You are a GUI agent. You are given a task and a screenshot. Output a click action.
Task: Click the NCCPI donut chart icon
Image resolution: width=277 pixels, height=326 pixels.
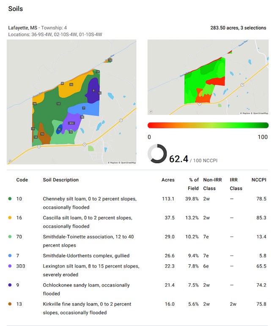[157, 154]
